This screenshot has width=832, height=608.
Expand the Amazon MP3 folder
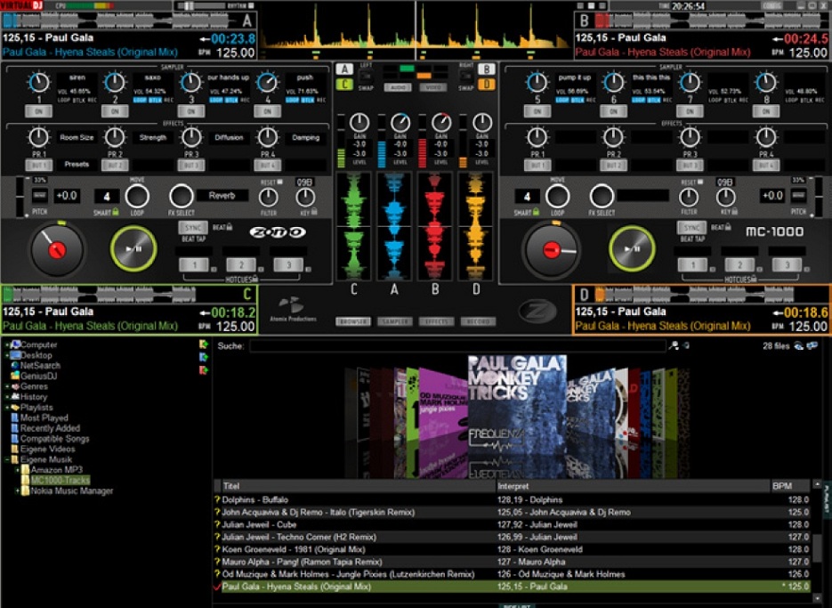point(18,470)
